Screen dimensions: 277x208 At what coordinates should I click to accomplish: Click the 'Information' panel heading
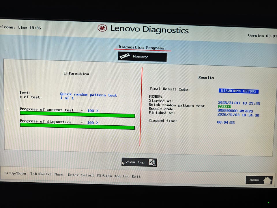tap(76, 74)
